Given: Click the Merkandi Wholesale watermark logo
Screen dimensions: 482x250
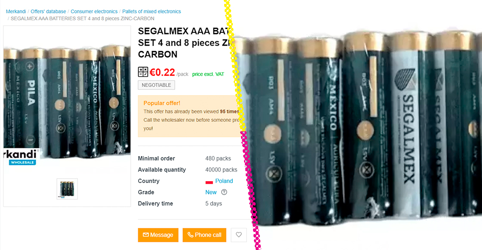Looking at the screenshot, I should (x=21, y=157).
